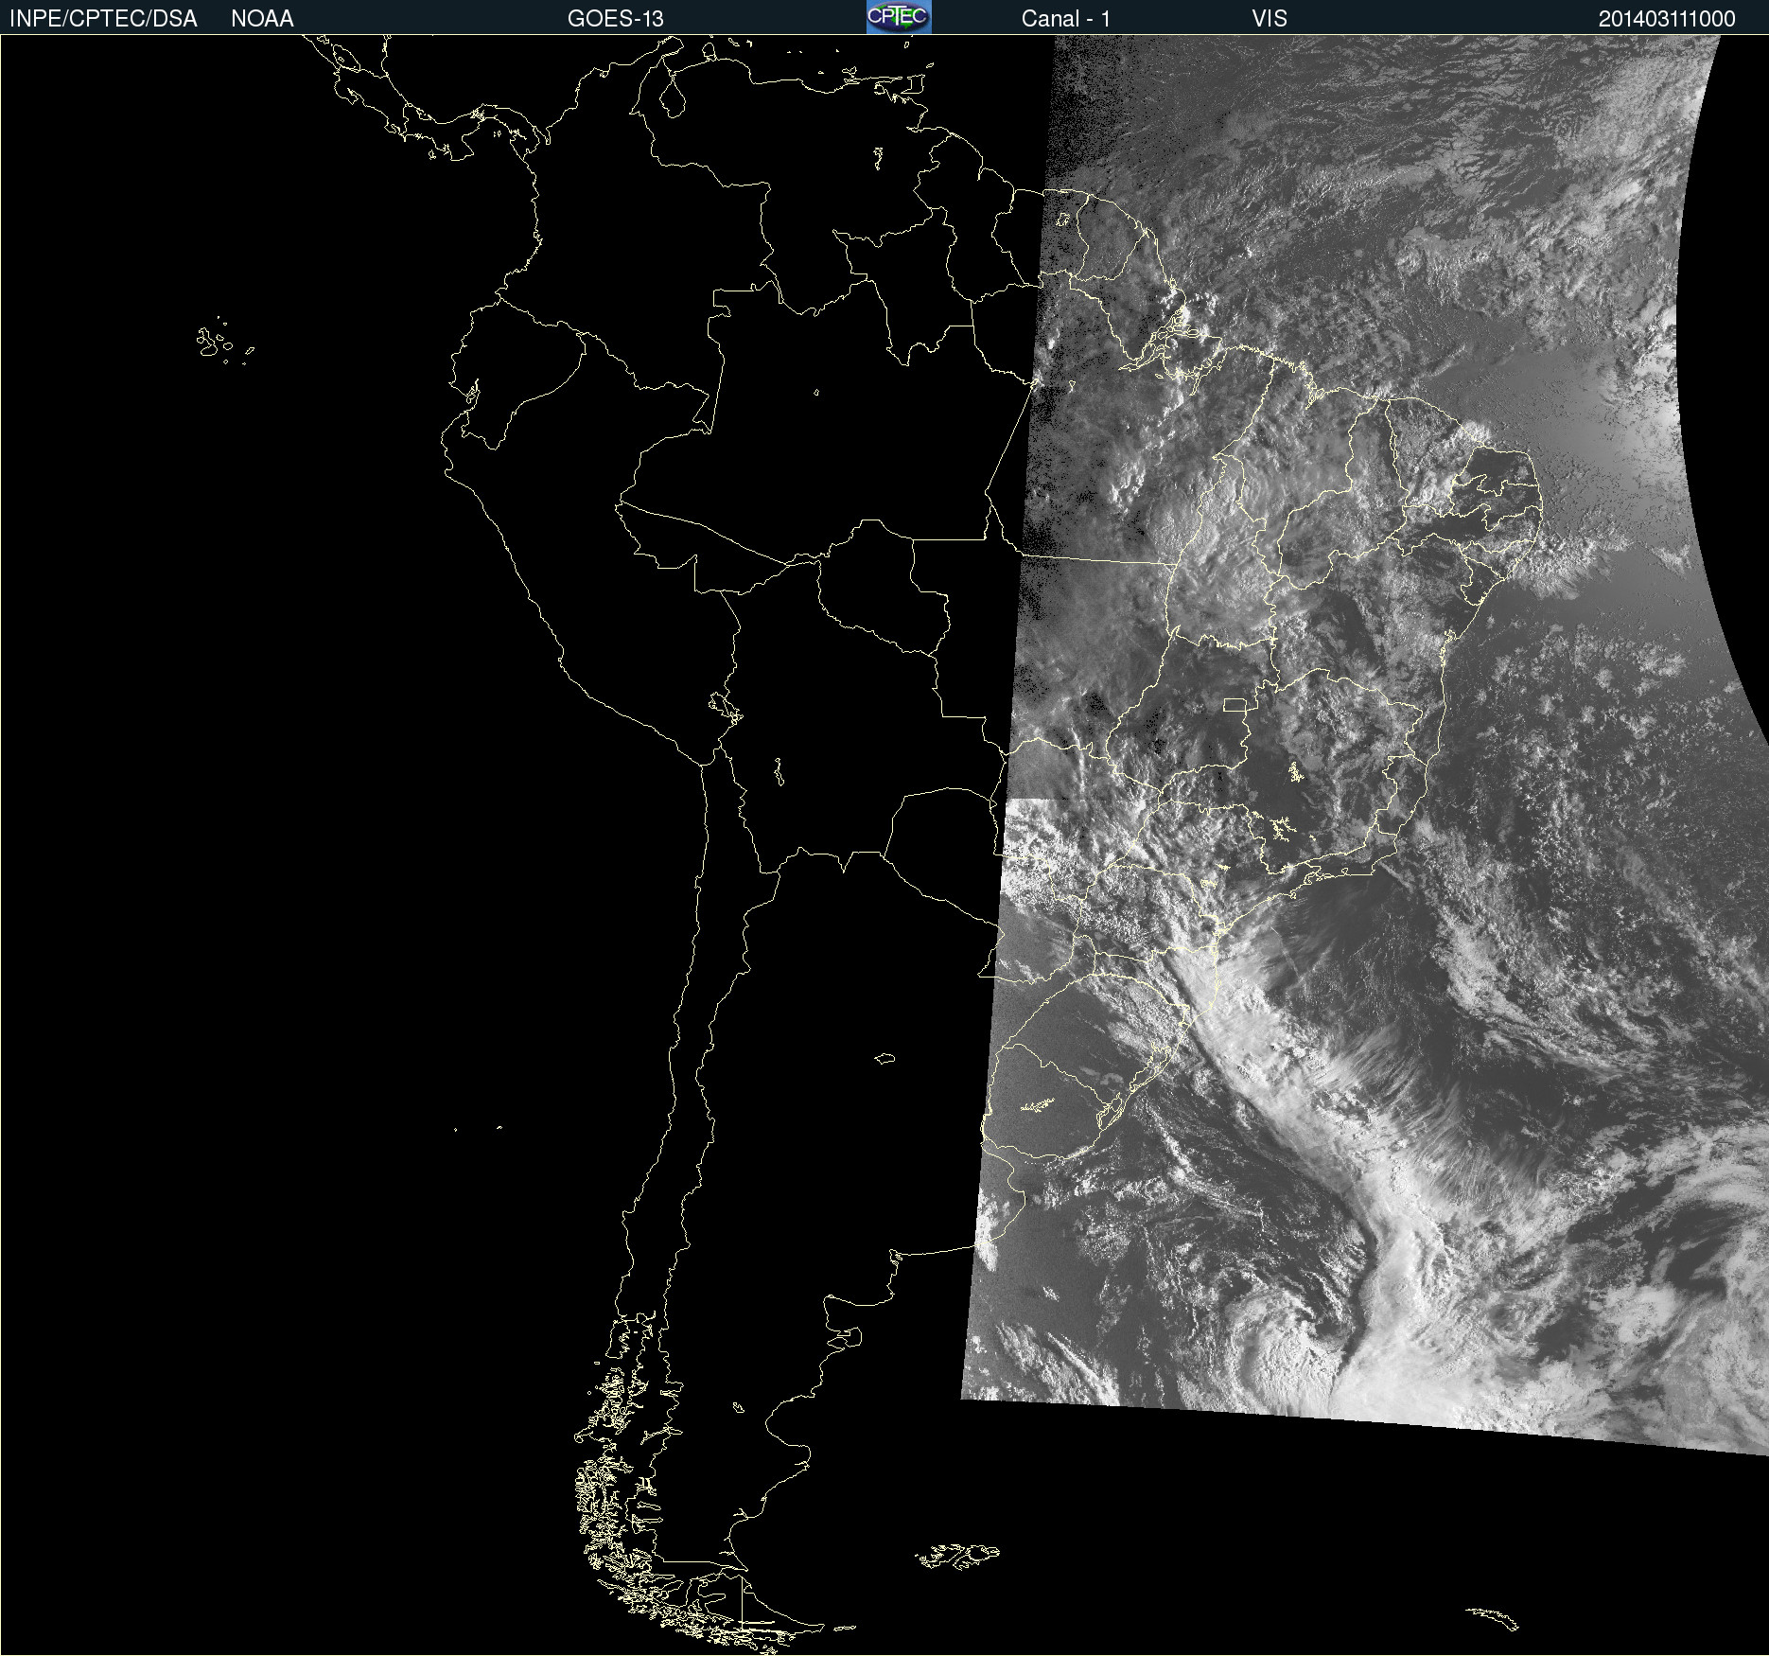Click the GOES-13 satellite label
This screenshot has width=1769, height=1656.
coord(616,19)
